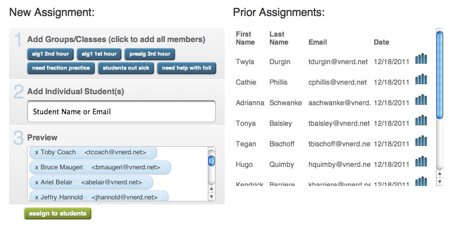The image size is (453, 229).
Task: Click the Student Name or Email field
Action: coord(121,112)
